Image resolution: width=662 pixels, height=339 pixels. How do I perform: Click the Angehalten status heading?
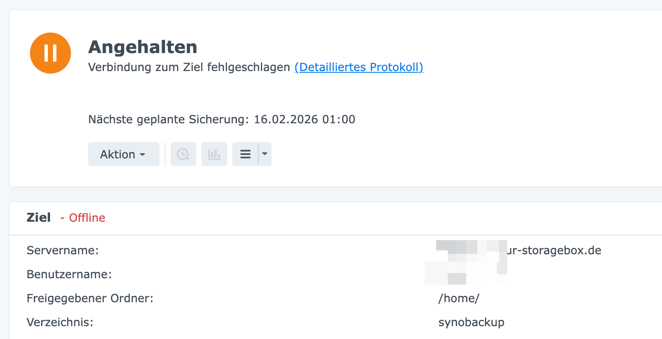143,47
